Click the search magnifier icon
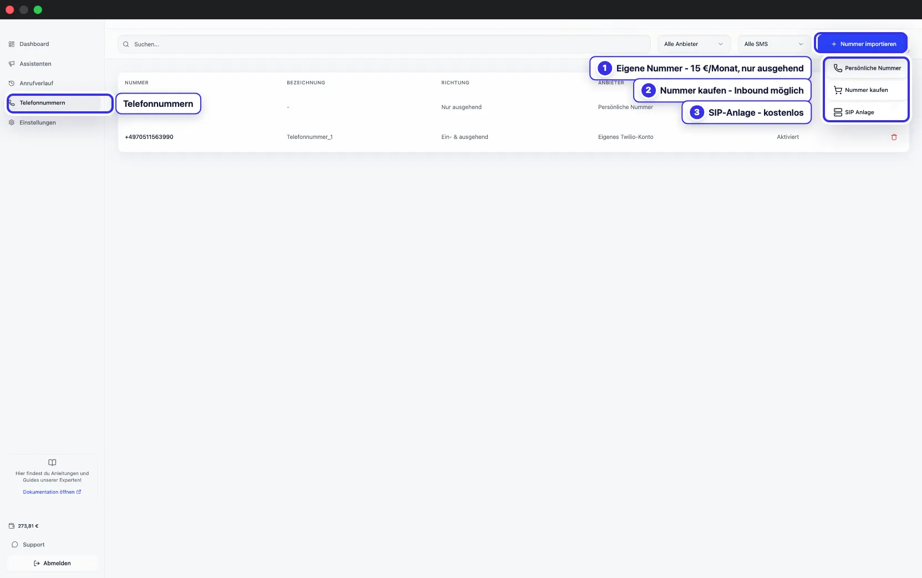The height and width of the screenshot is (578, 922). click(x=126, y=44)
